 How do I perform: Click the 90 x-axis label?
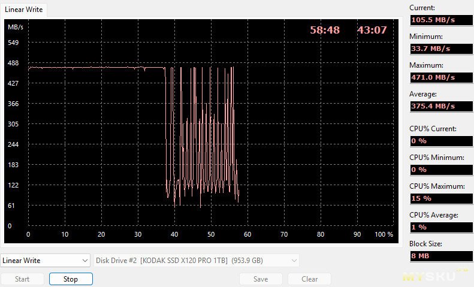click(357, 234)
